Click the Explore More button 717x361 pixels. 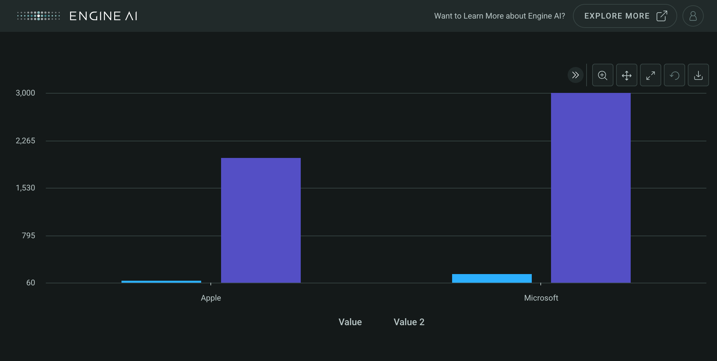(x=625, y=16)
